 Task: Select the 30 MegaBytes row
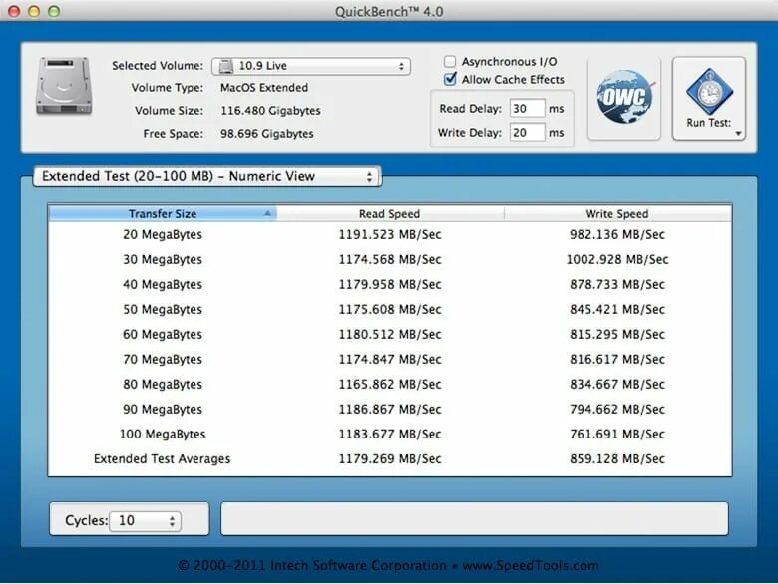(x=389, y=259)
